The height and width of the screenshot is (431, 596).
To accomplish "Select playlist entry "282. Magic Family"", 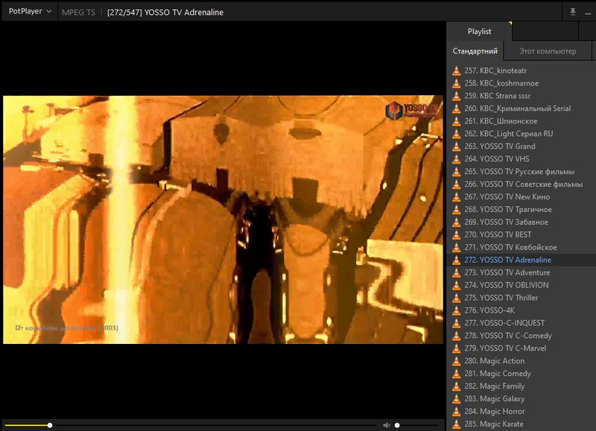I will pos(521,386).
